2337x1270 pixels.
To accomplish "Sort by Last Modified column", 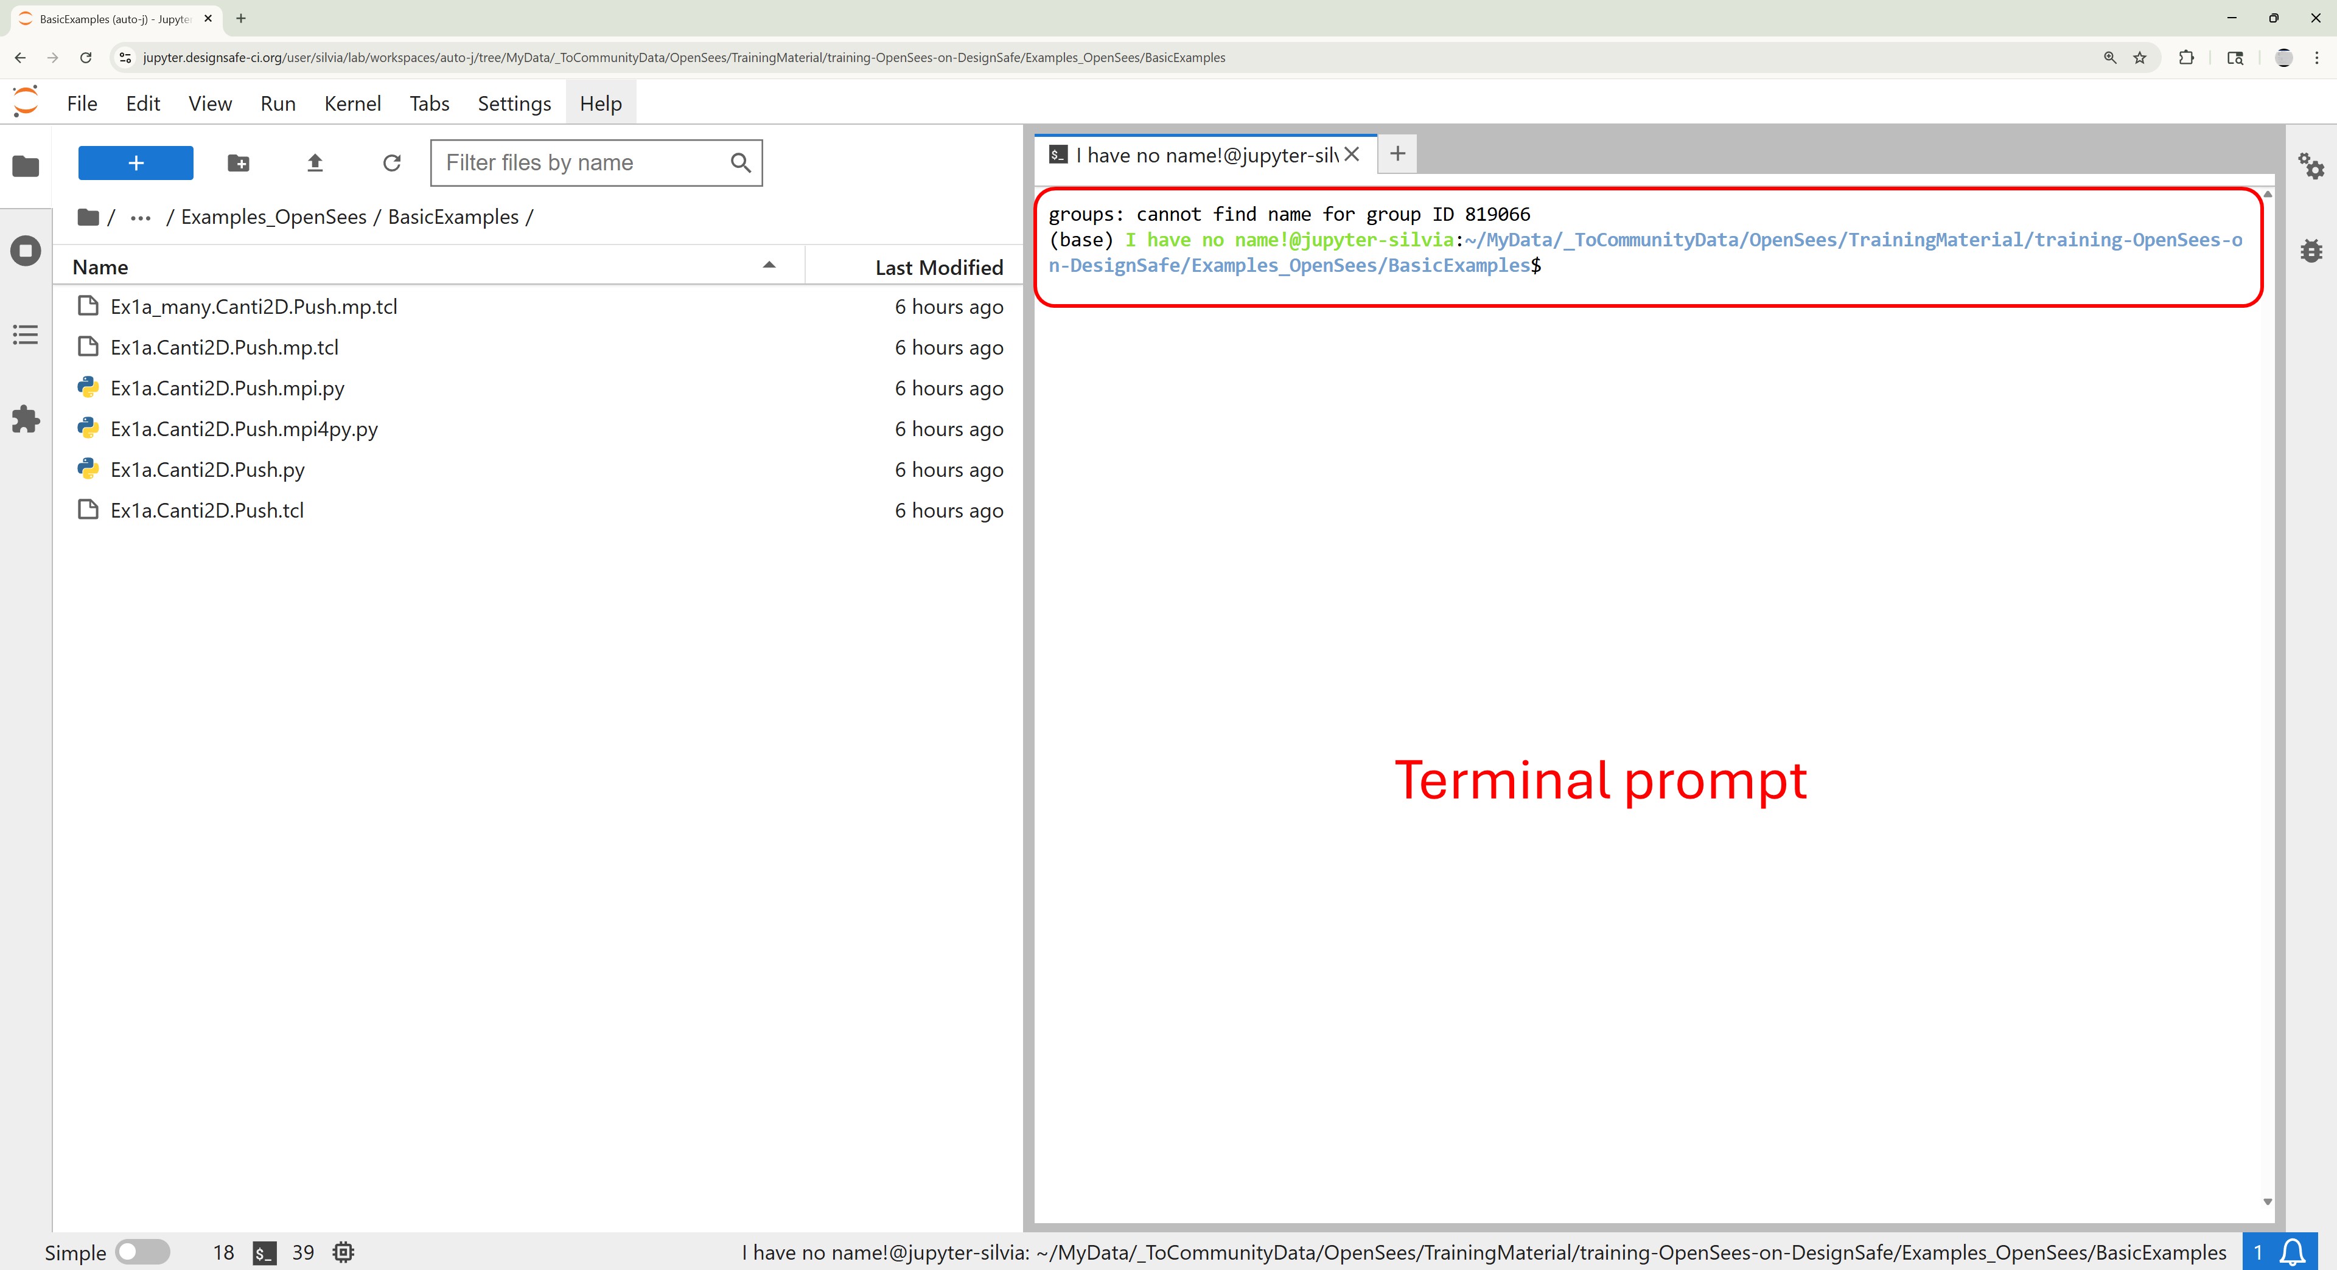I will click(938, 268).
